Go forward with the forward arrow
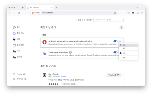Screen dimensions: 152x95 [14, 13]
